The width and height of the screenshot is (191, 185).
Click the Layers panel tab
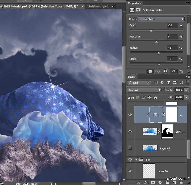[x=132, y=77]
